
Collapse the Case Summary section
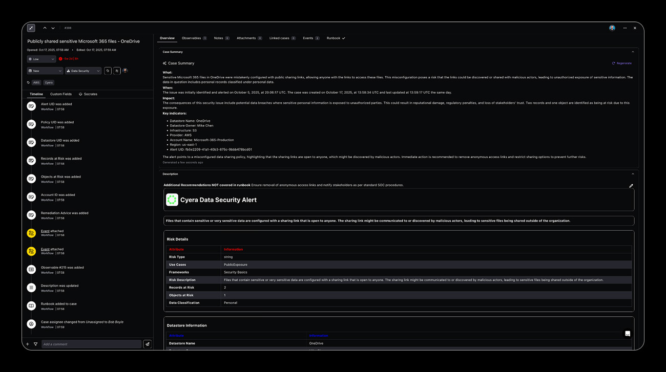pyautogui.click(x=633, y=52)
